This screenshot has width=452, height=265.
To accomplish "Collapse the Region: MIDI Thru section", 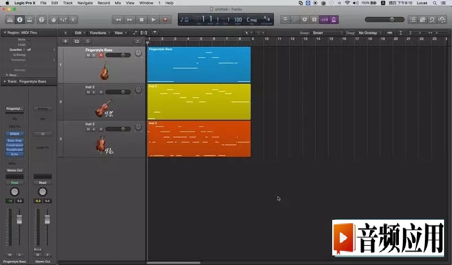I will pyautogui.click(x=5, y=33).
